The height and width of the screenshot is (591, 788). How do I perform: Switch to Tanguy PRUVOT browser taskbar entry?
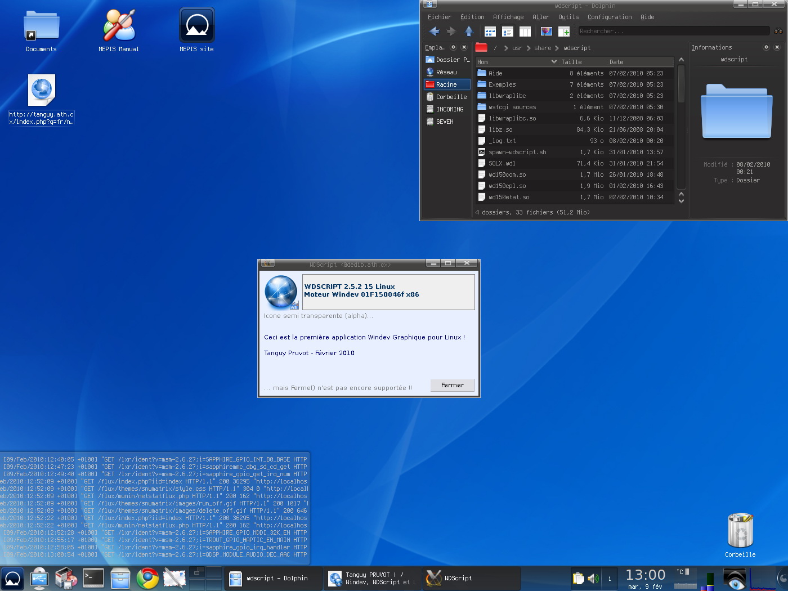(x=372, y=579)
